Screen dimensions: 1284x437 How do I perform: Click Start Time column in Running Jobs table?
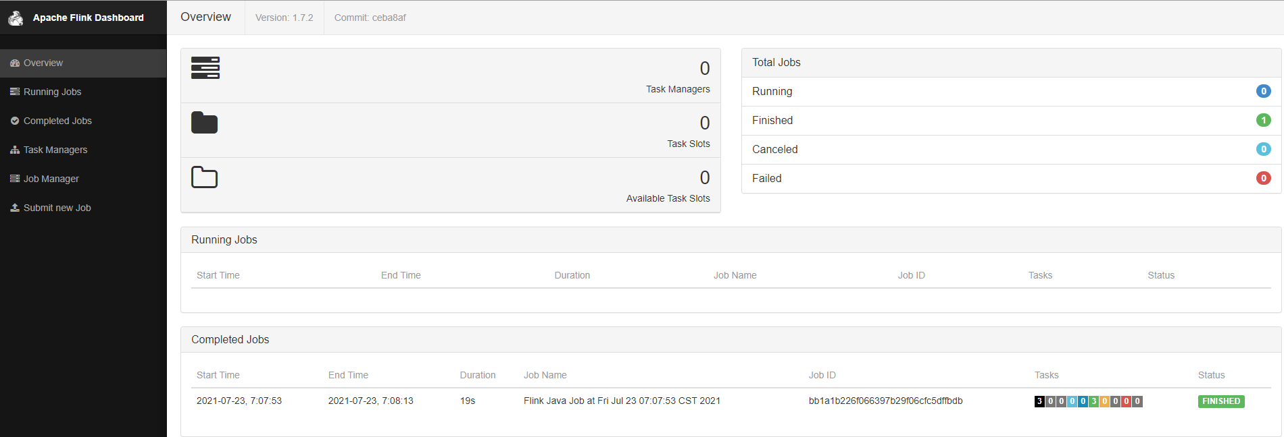(x=218, y=275)
